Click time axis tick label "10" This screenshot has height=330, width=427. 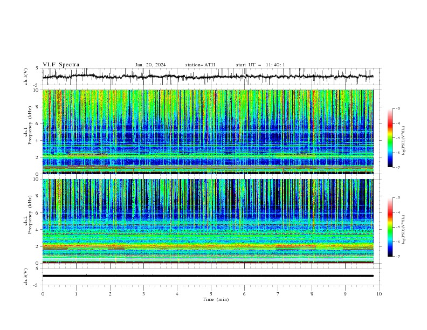[379, 294]
